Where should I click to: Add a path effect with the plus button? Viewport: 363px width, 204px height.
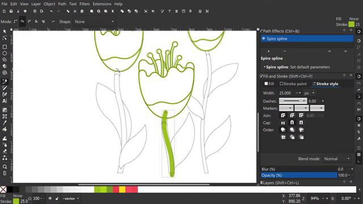pyautogui.click(x=268, y=51)
